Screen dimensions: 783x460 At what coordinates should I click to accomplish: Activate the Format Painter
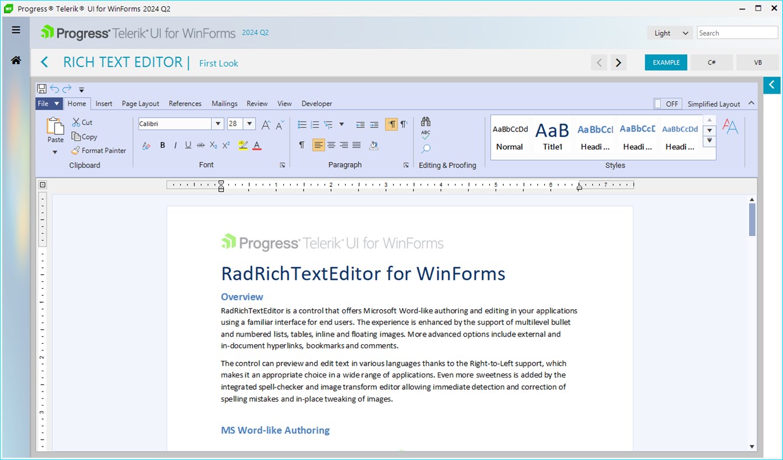click(x=99, y=150)
